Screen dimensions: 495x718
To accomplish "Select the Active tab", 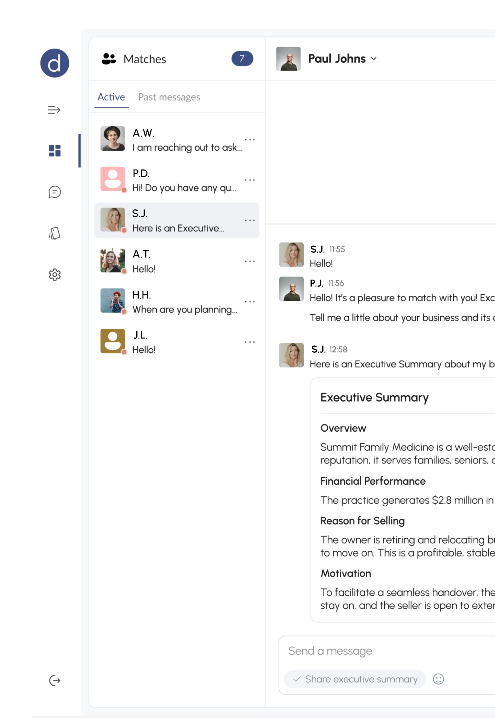I will [111, 97].
